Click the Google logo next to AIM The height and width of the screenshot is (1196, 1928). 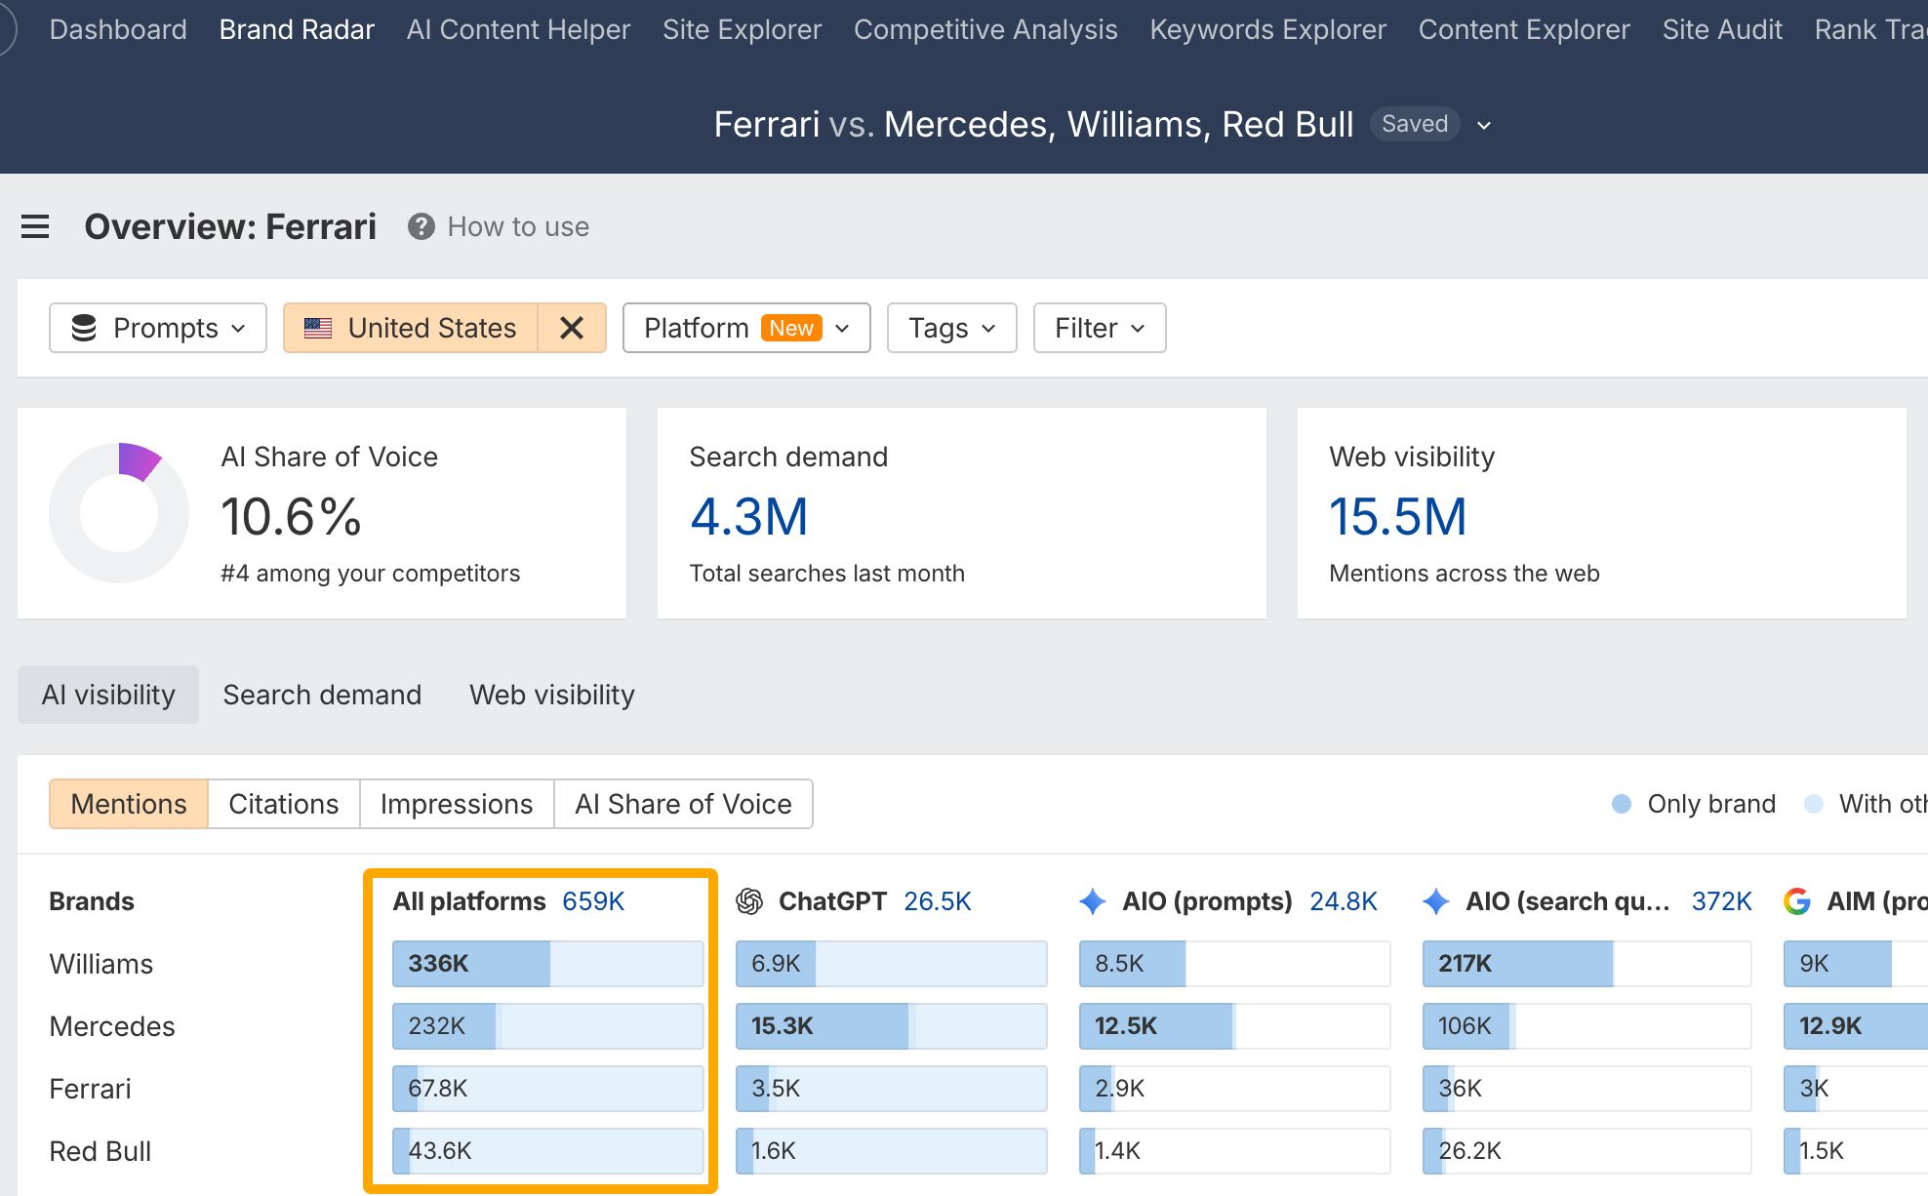click(1797, 901)
